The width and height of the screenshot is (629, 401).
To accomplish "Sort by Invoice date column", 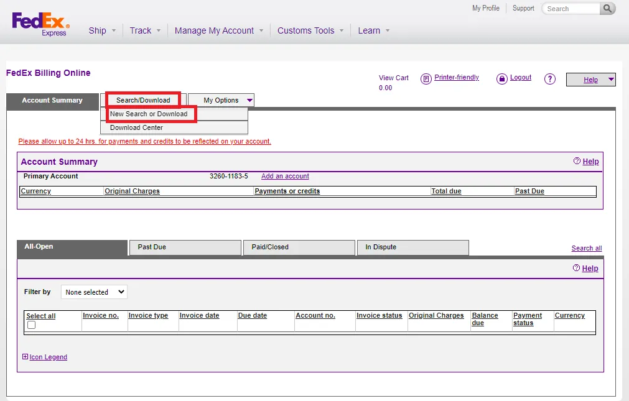I will (199, 316).
